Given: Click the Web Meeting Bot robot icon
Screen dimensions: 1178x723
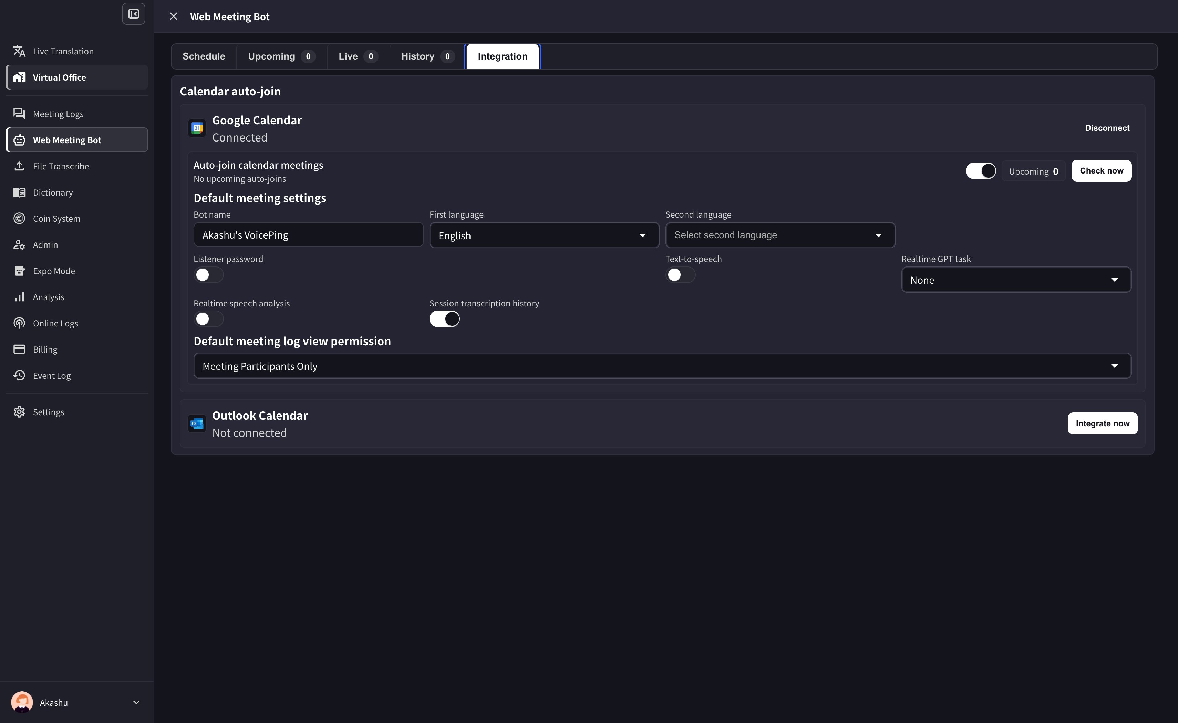Looking at the screenshot, I should click(x=19, y=140).
